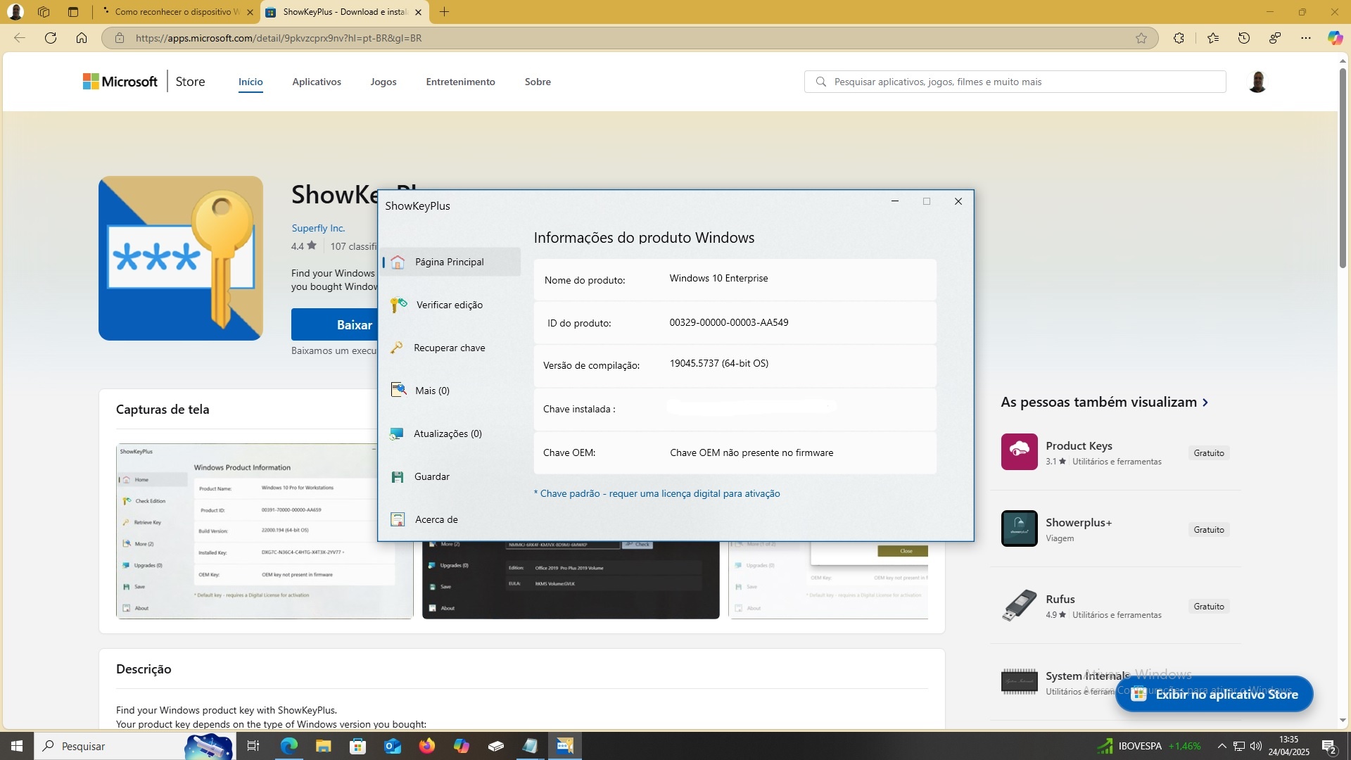Click the product ID '00329-00000-00003-AA549'

(728, 322)
